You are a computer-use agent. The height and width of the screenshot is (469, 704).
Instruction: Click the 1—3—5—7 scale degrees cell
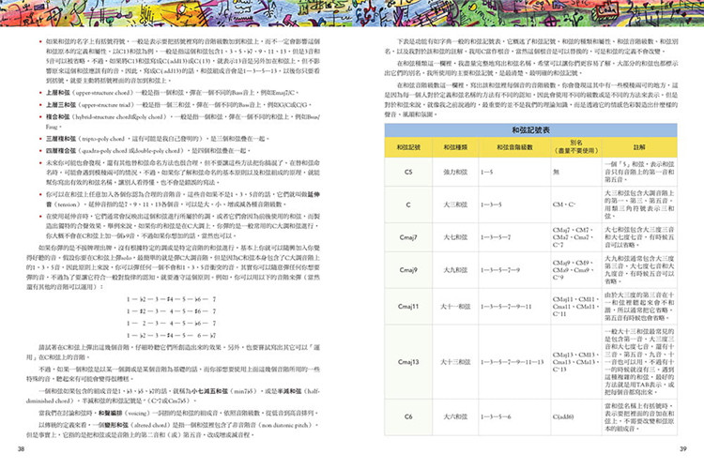(x=514, y=237)
